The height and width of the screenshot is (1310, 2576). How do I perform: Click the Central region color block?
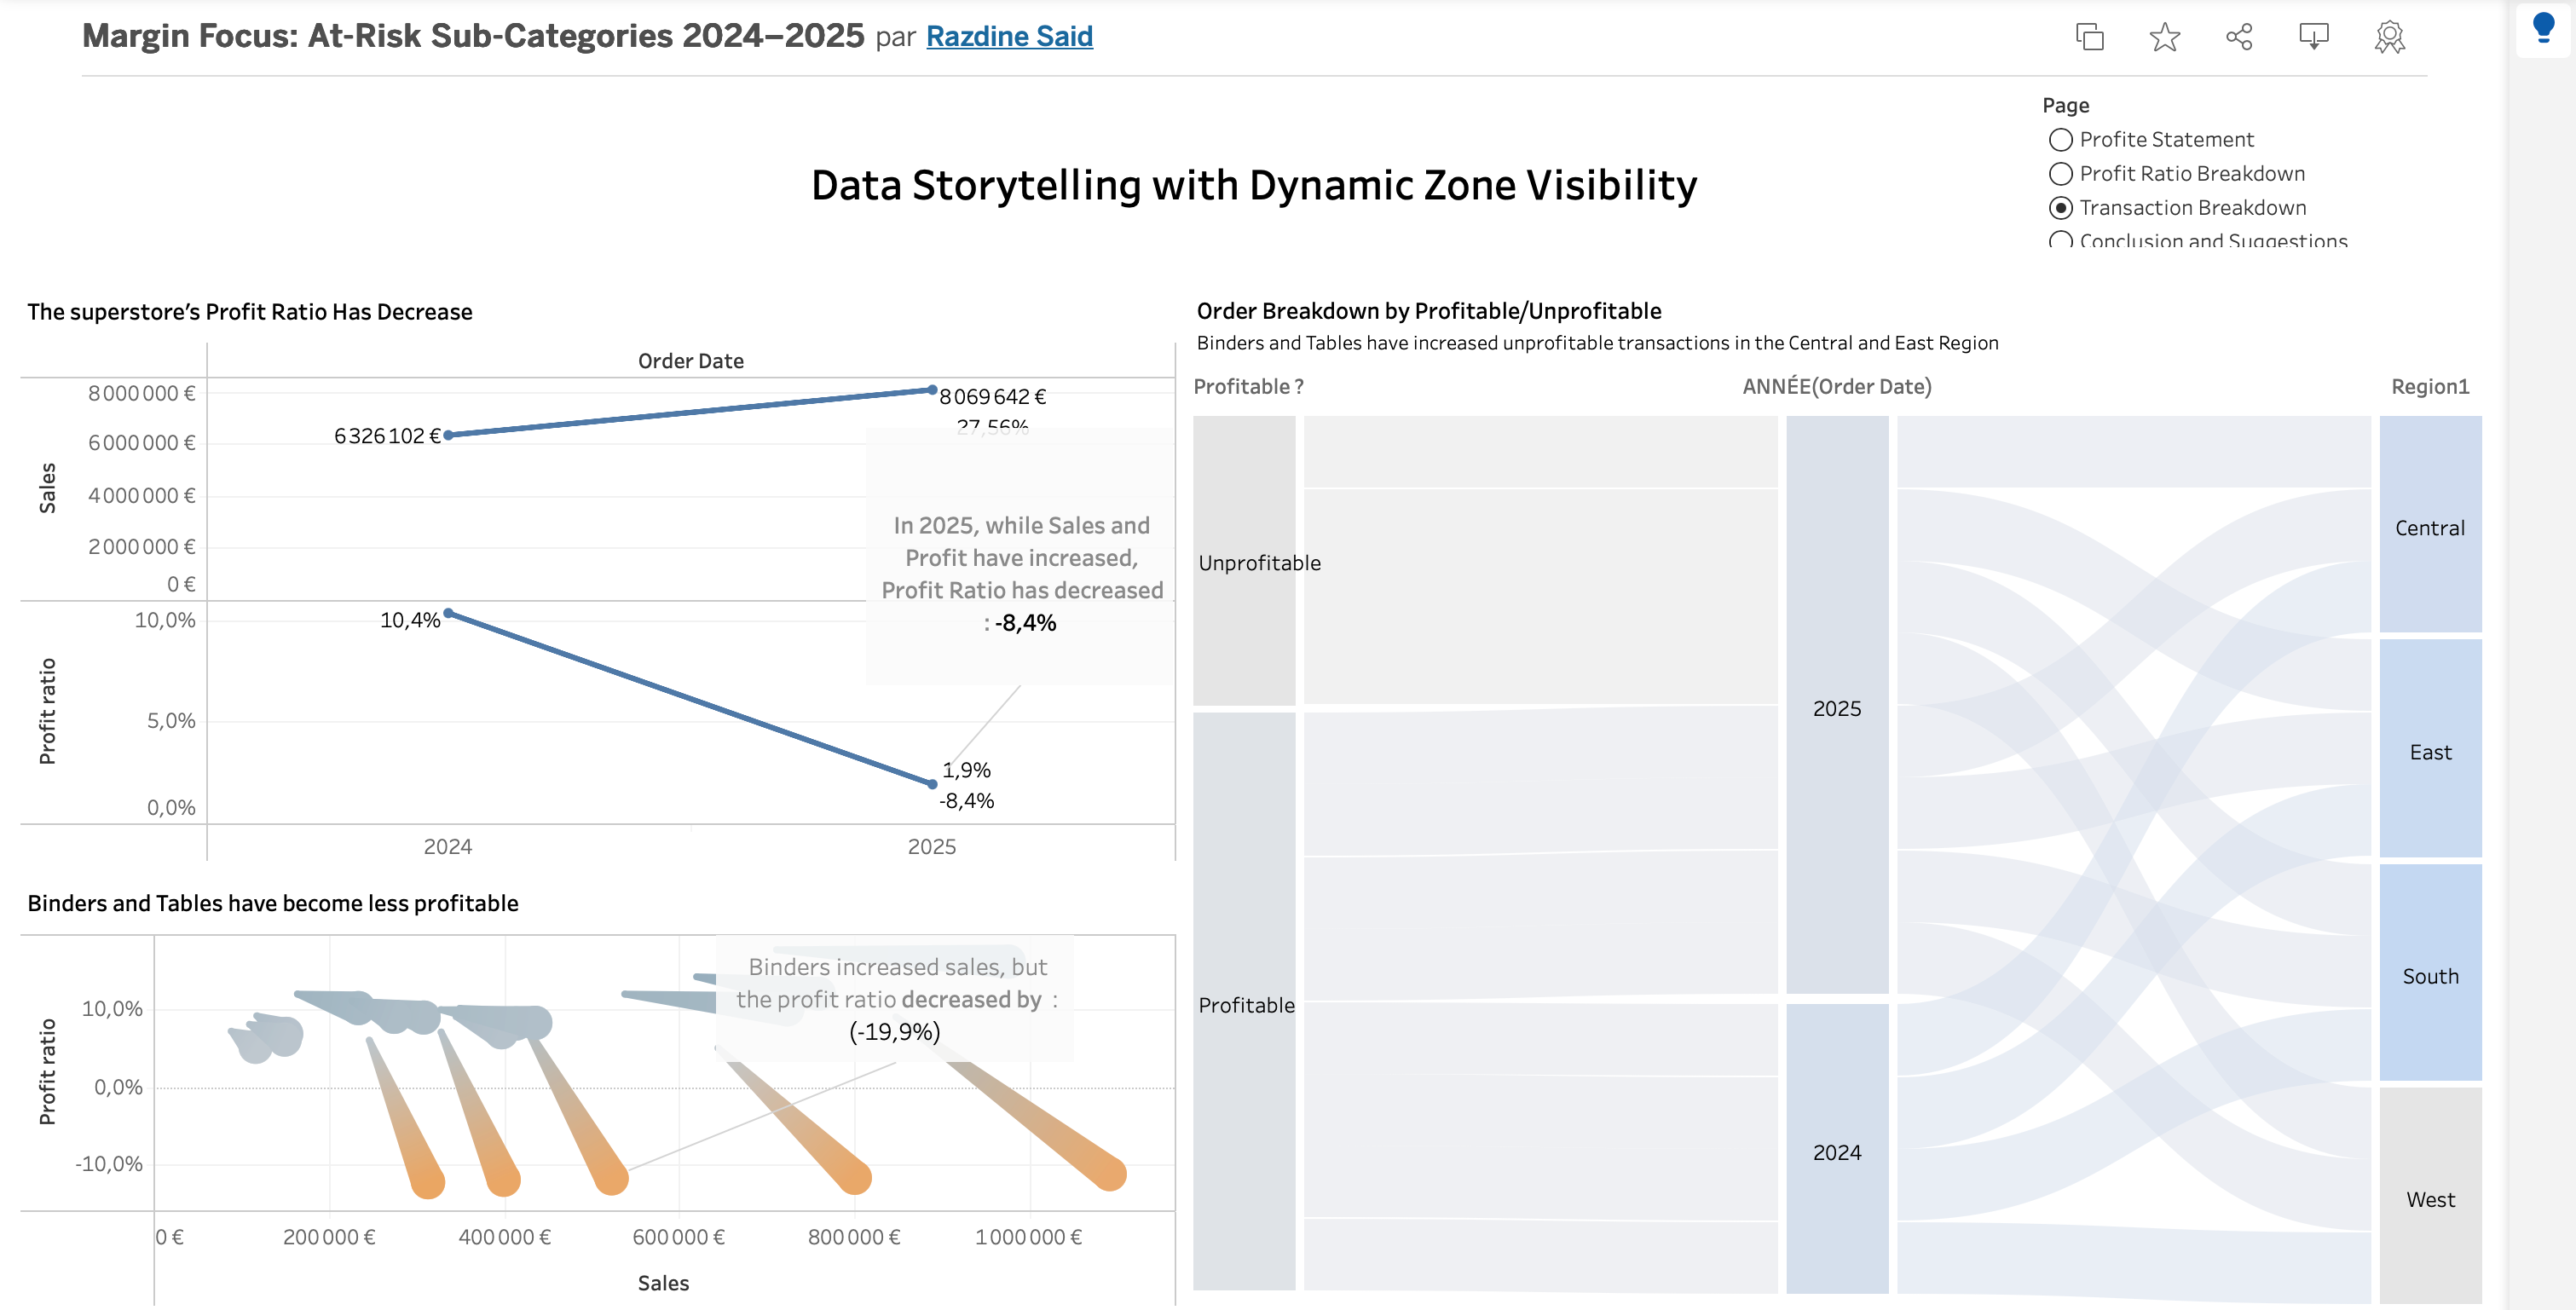click(x=2430, y=526)
